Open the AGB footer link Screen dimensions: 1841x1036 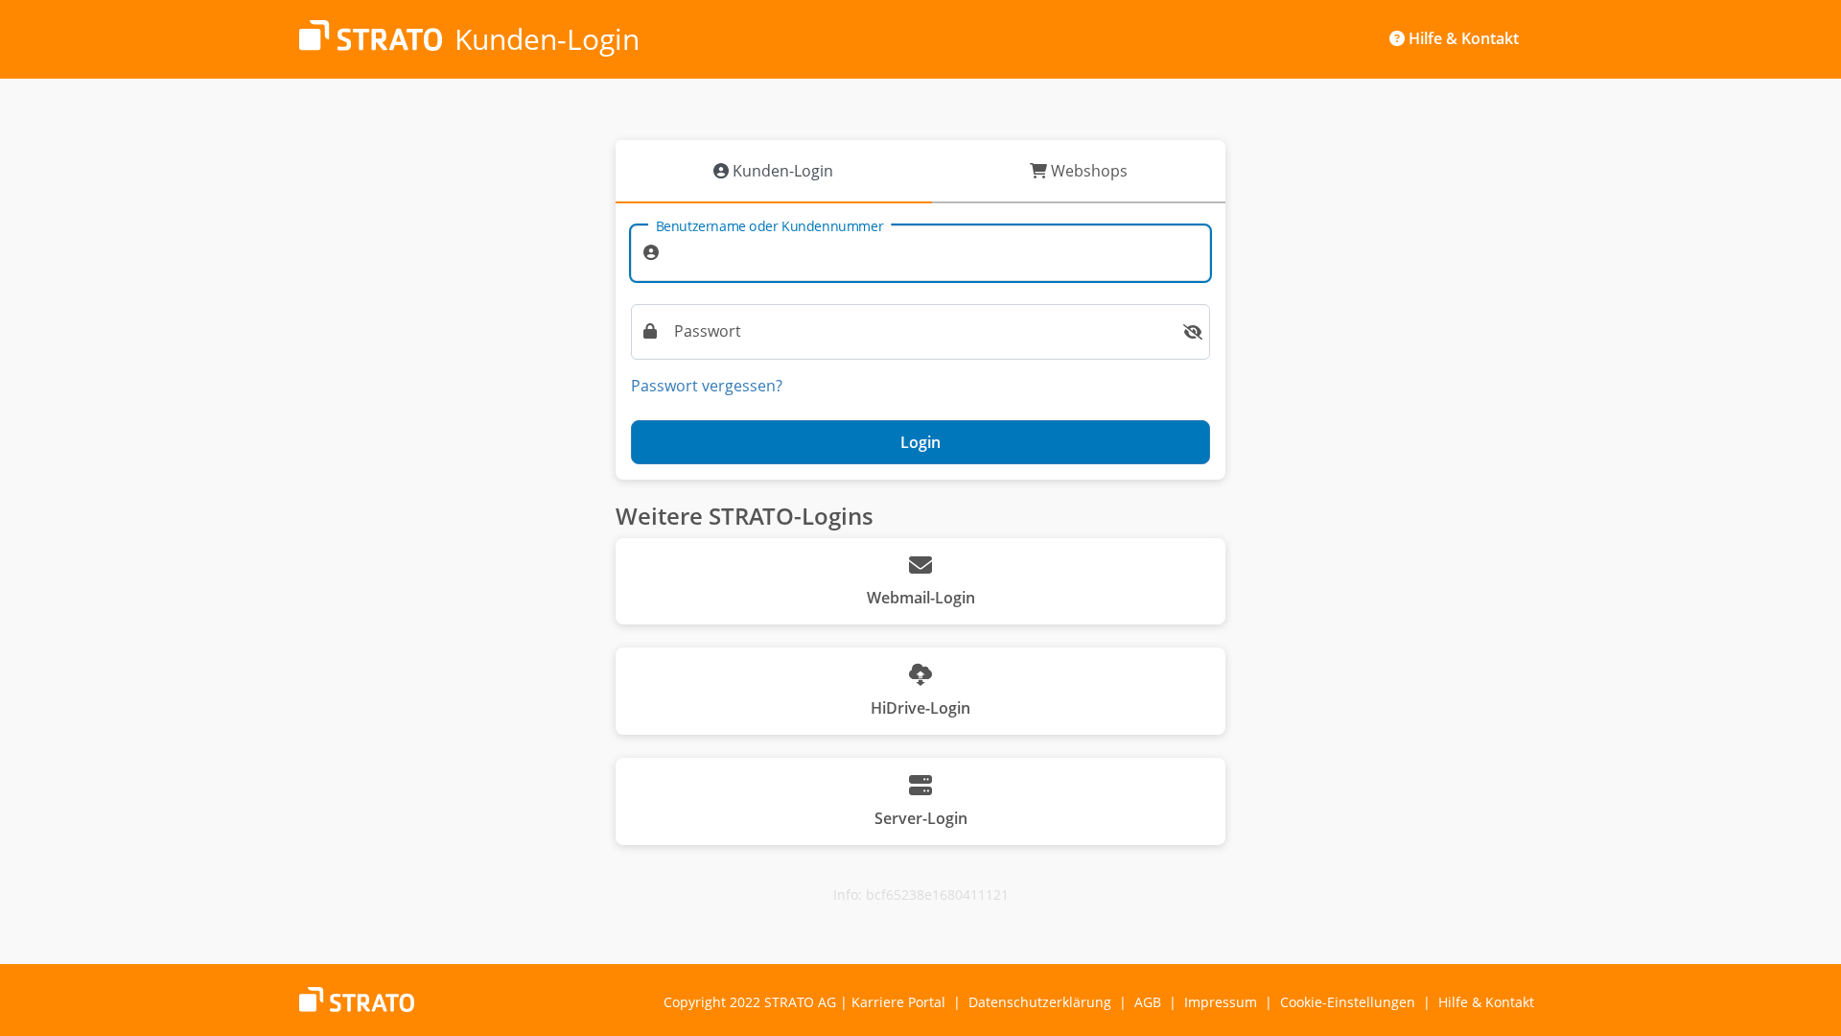point(1148,1002)
